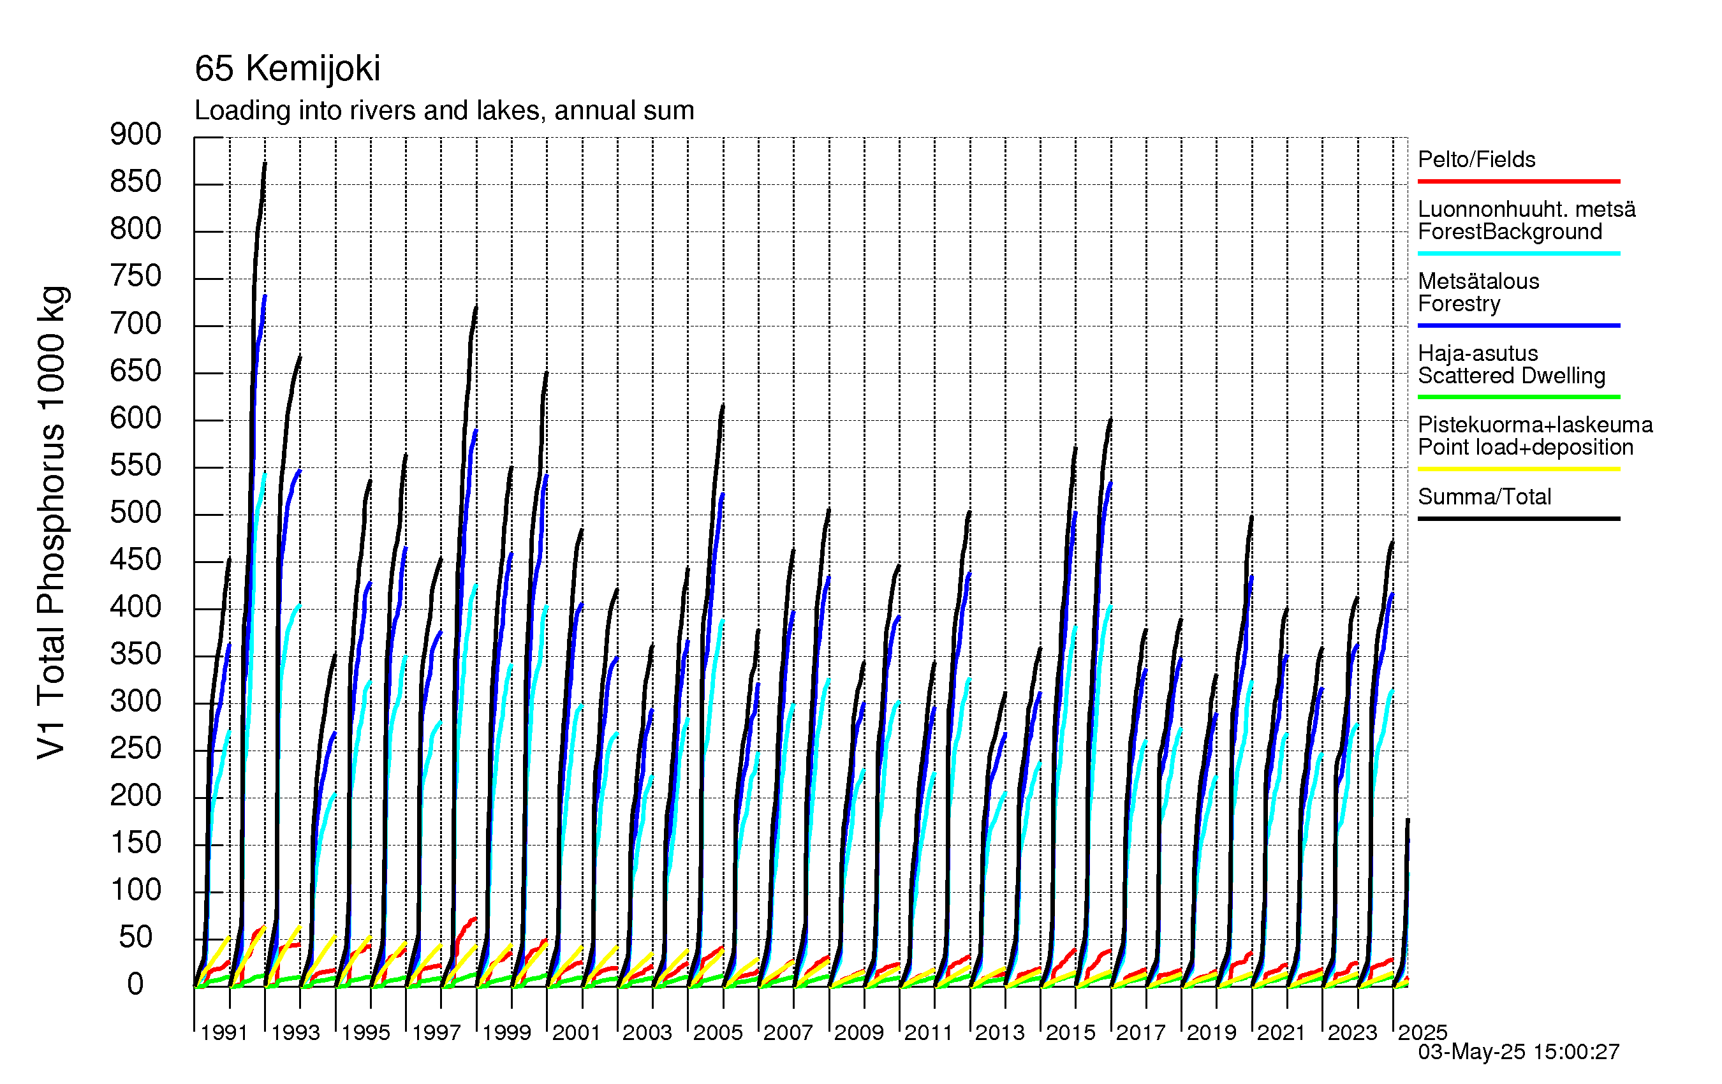Click the x-axis year label 1997

[x=436, y=1032]
